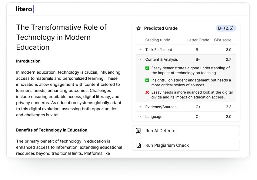Click the Benefits of Technology in Education heading
Viewport: 257px width, 180px height.
pyautogui.click(x=52, y=130)
